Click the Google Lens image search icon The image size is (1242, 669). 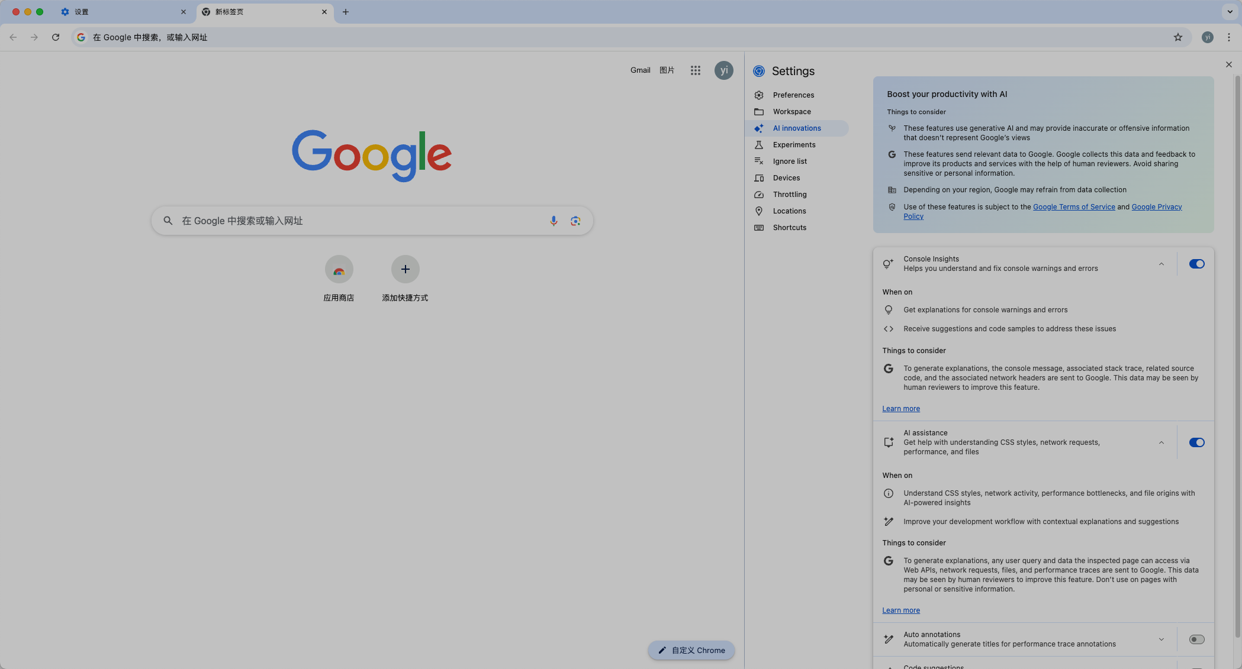[575, 221]
